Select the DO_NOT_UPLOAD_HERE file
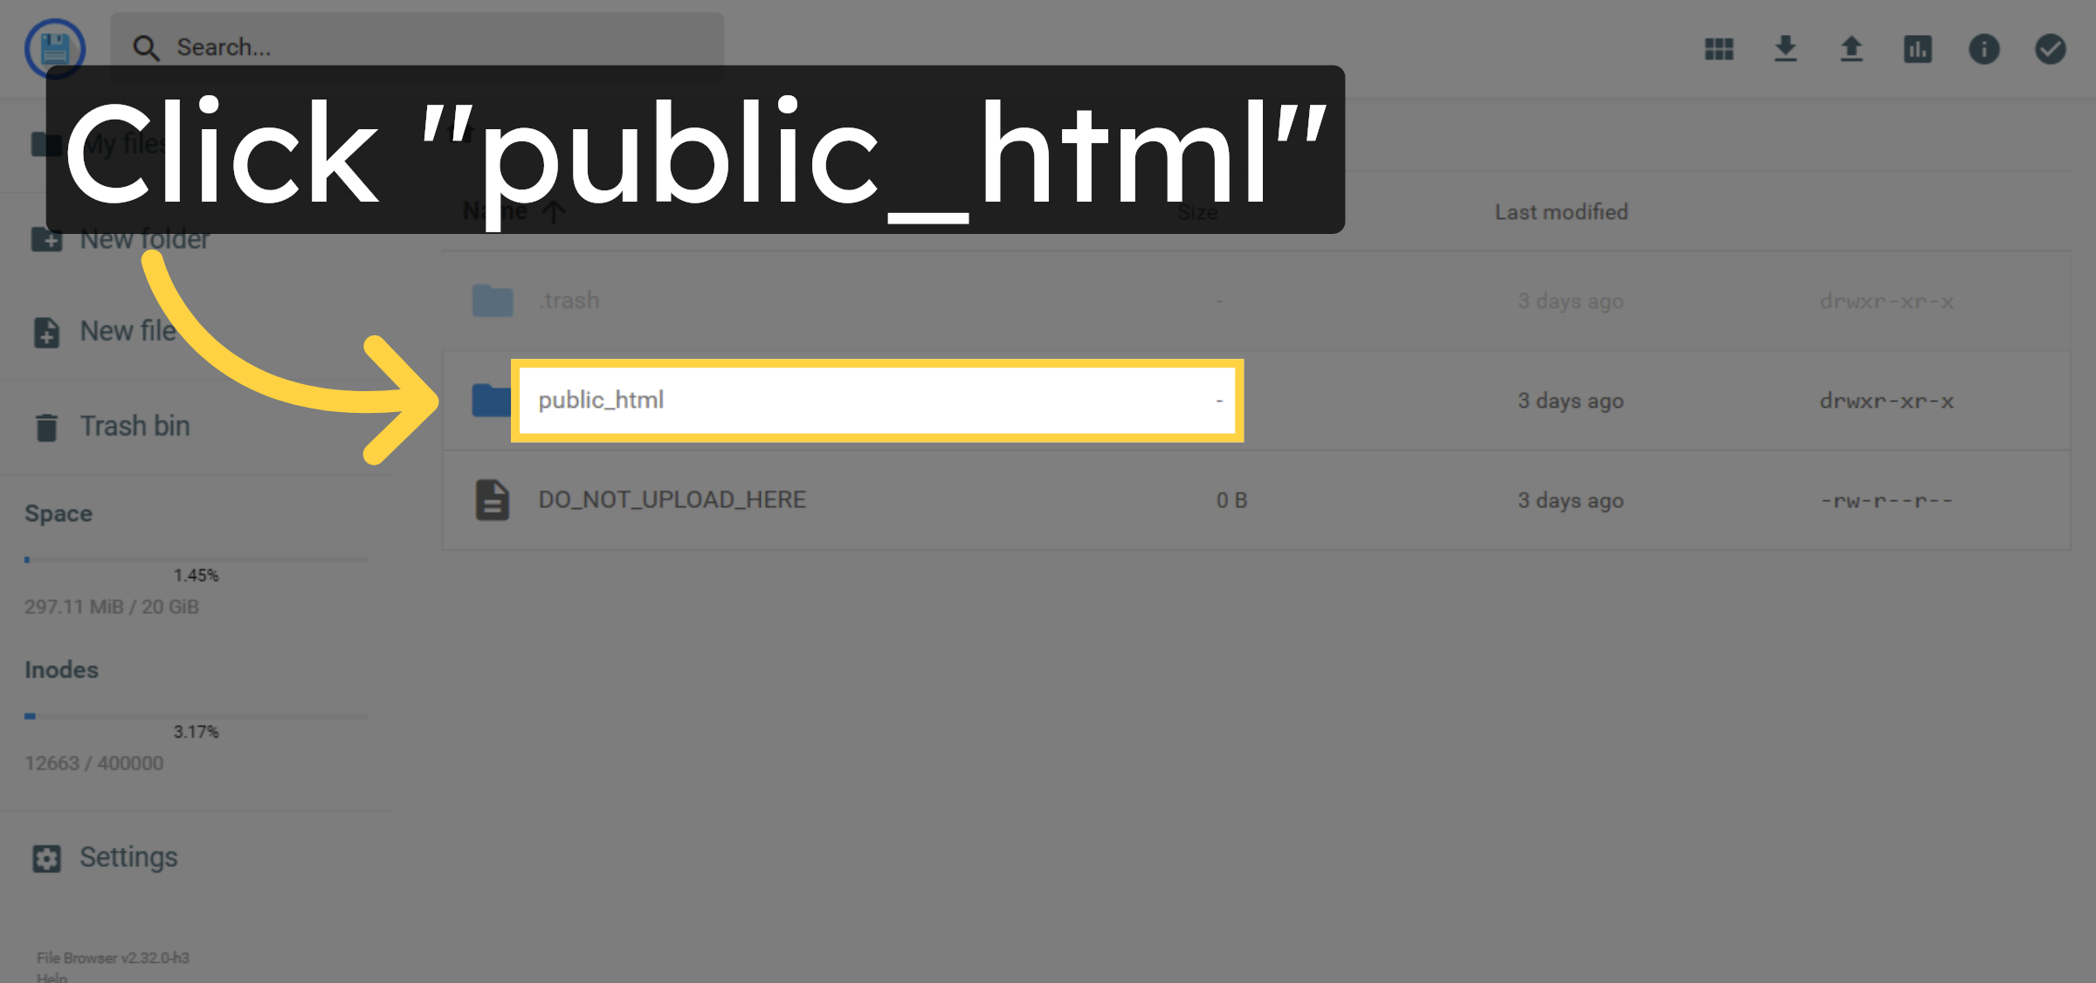Screen dimensions: 2096x983 click(x=672, y=499)
